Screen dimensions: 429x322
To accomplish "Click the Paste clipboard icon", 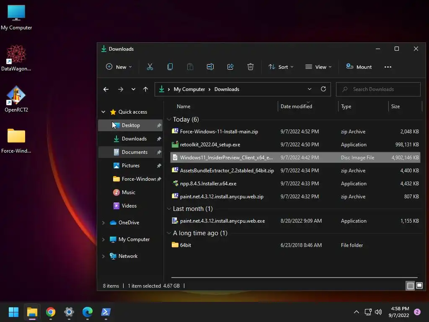I will coord(190,67).
